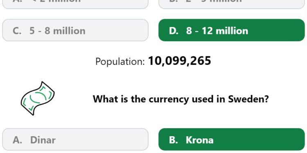Click the '5 - 8 million' text
The width and height of the screenshot is (307, 153).
[57, 31]
